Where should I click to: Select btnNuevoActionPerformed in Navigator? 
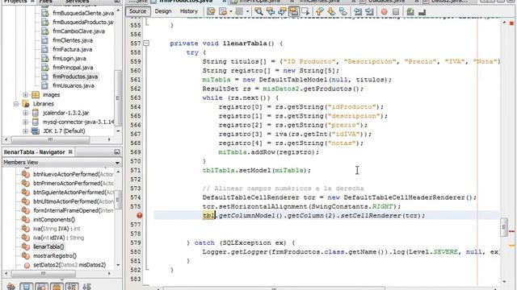73,174
